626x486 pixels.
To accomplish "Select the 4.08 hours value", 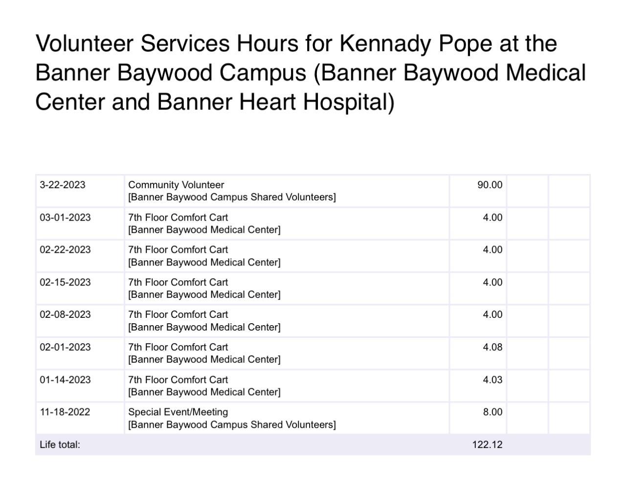I will click(492, 347).
